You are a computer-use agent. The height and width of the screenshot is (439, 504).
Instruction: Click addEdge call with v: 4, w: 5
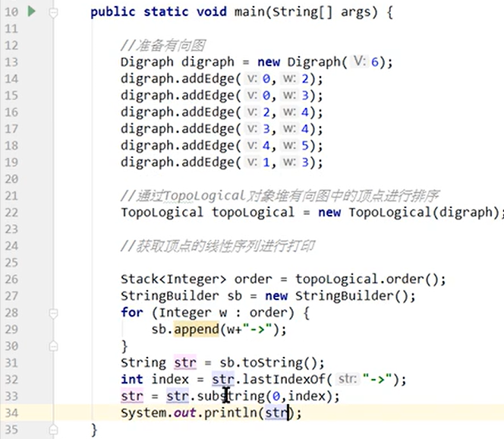[x=222, y=146]
